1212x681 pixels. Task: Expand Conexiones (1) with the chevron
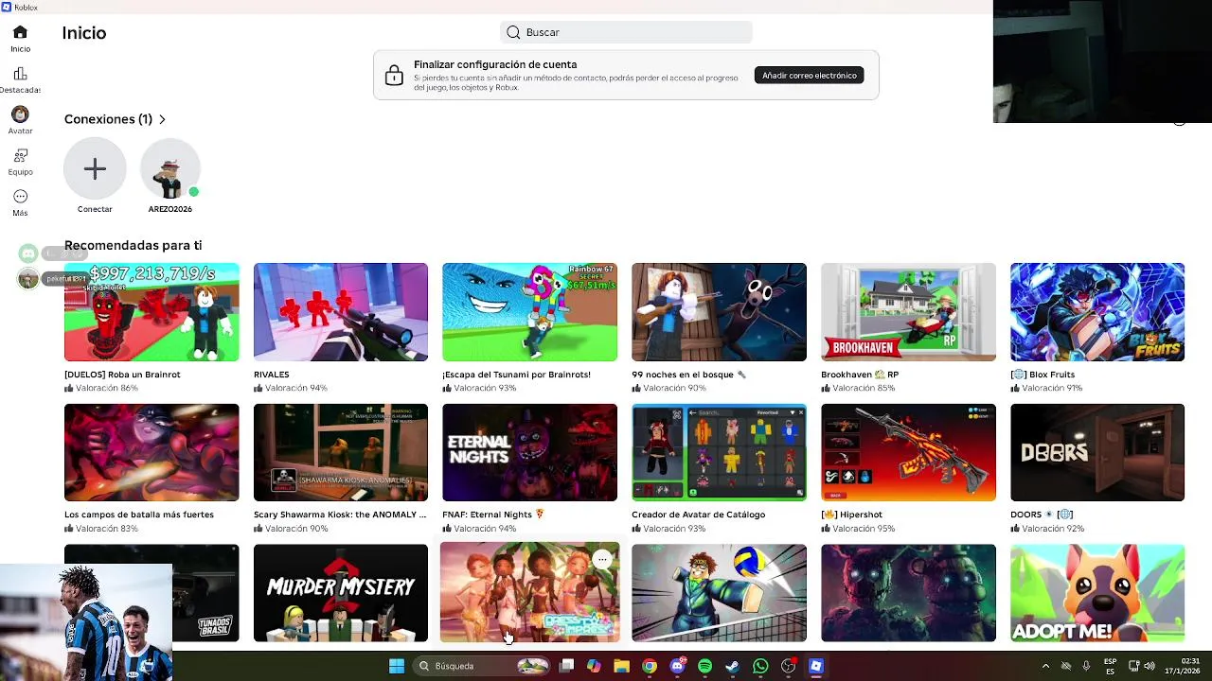pos(162,119)
